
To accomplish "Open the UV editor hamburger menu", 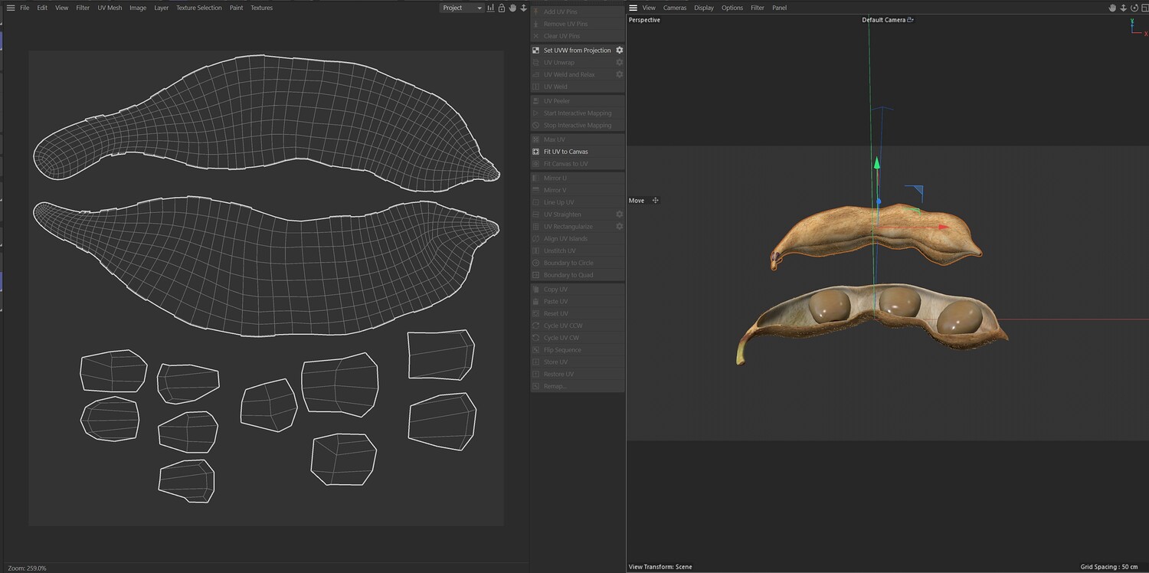I will point(11,8).
